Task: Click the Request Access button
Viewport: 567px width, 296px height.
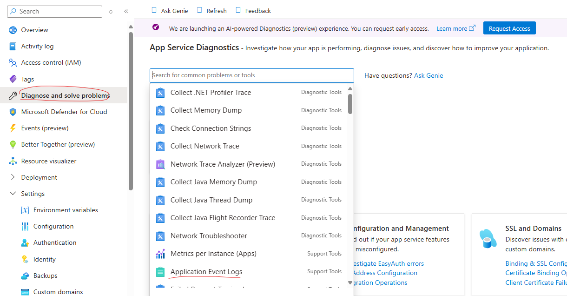Action: (509, 28)
